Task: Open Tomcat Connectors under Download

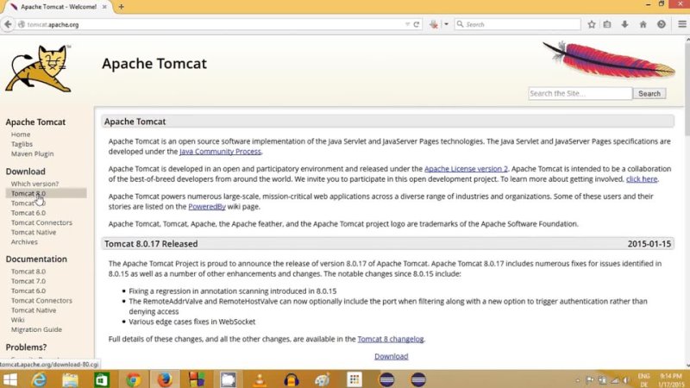Action: point(41,222)
